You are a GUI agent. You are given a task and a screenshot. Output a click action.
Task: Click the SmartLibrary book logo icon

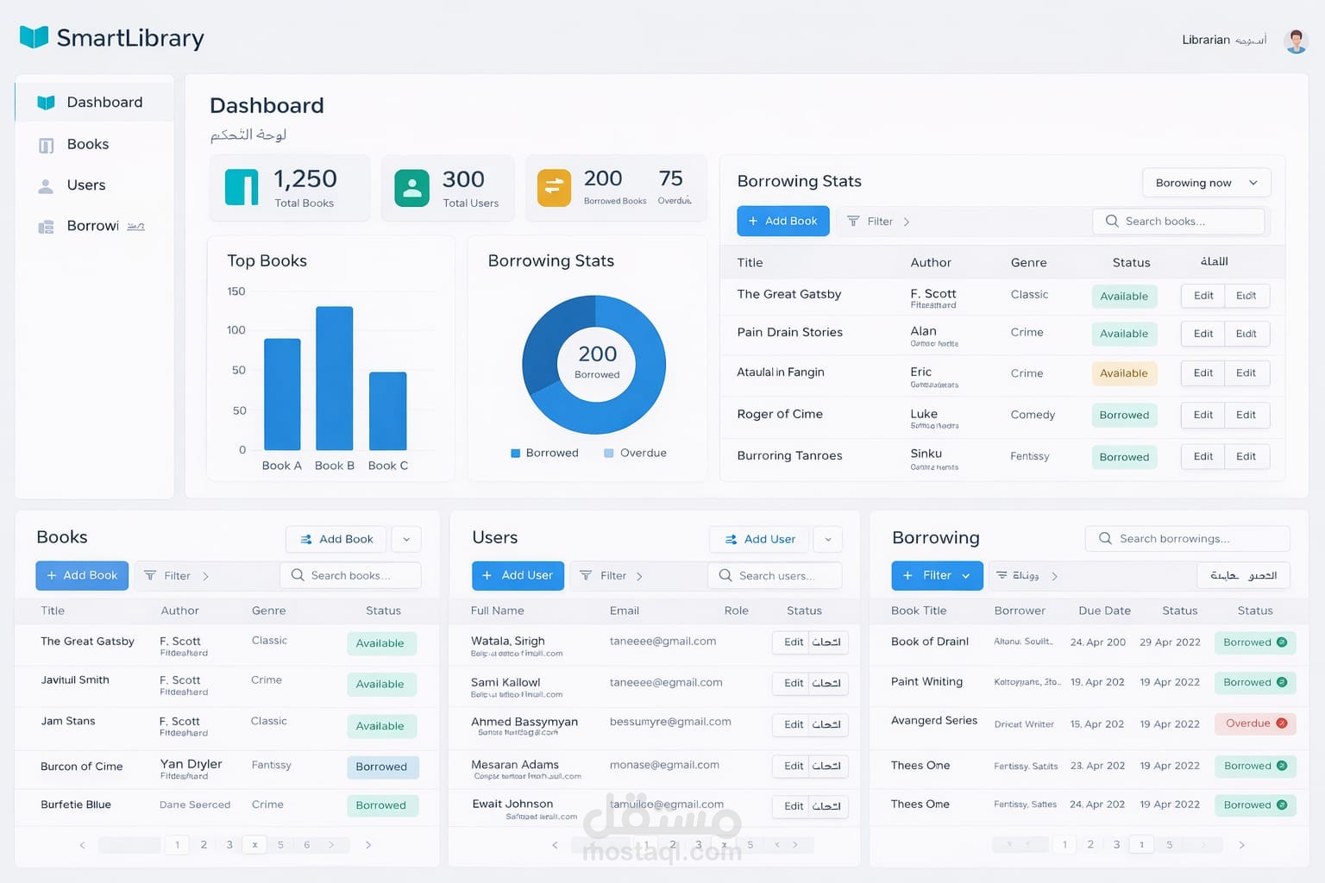[x=34, y=37]
